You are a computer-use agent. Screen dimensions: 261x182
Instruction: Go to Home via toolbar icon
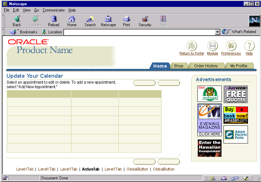(72, 19)
